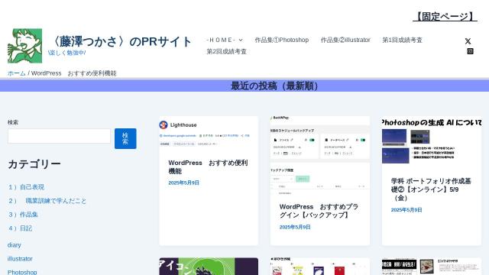Image resolution: width=489 pixels, height=275 pixels.
Task: Open 作品集①Photoshop menu item
Action: 282,40
